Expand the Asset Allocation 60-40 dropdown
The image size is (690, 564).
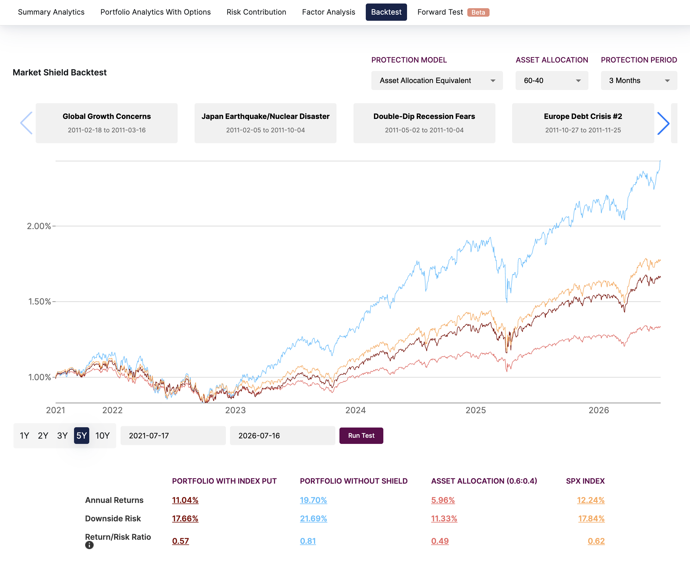[x=552, y=81]
